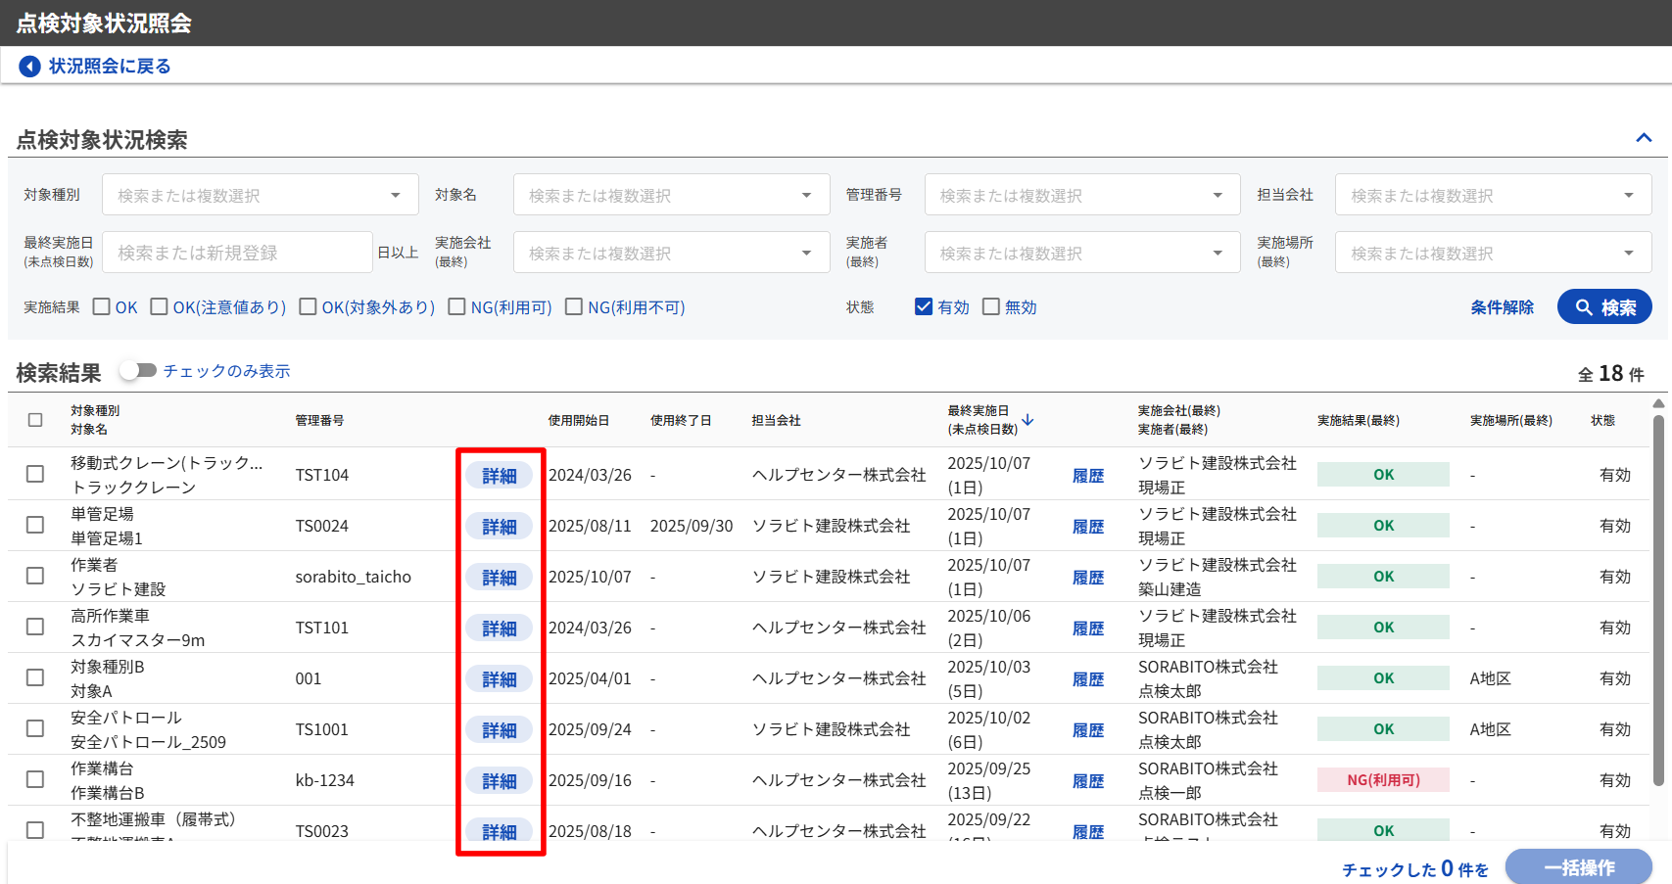Image resolution: width=1672 pixels, height=884 pixels.
Task: Open the 管理番号 dropdown
Action: [1081, 196]
